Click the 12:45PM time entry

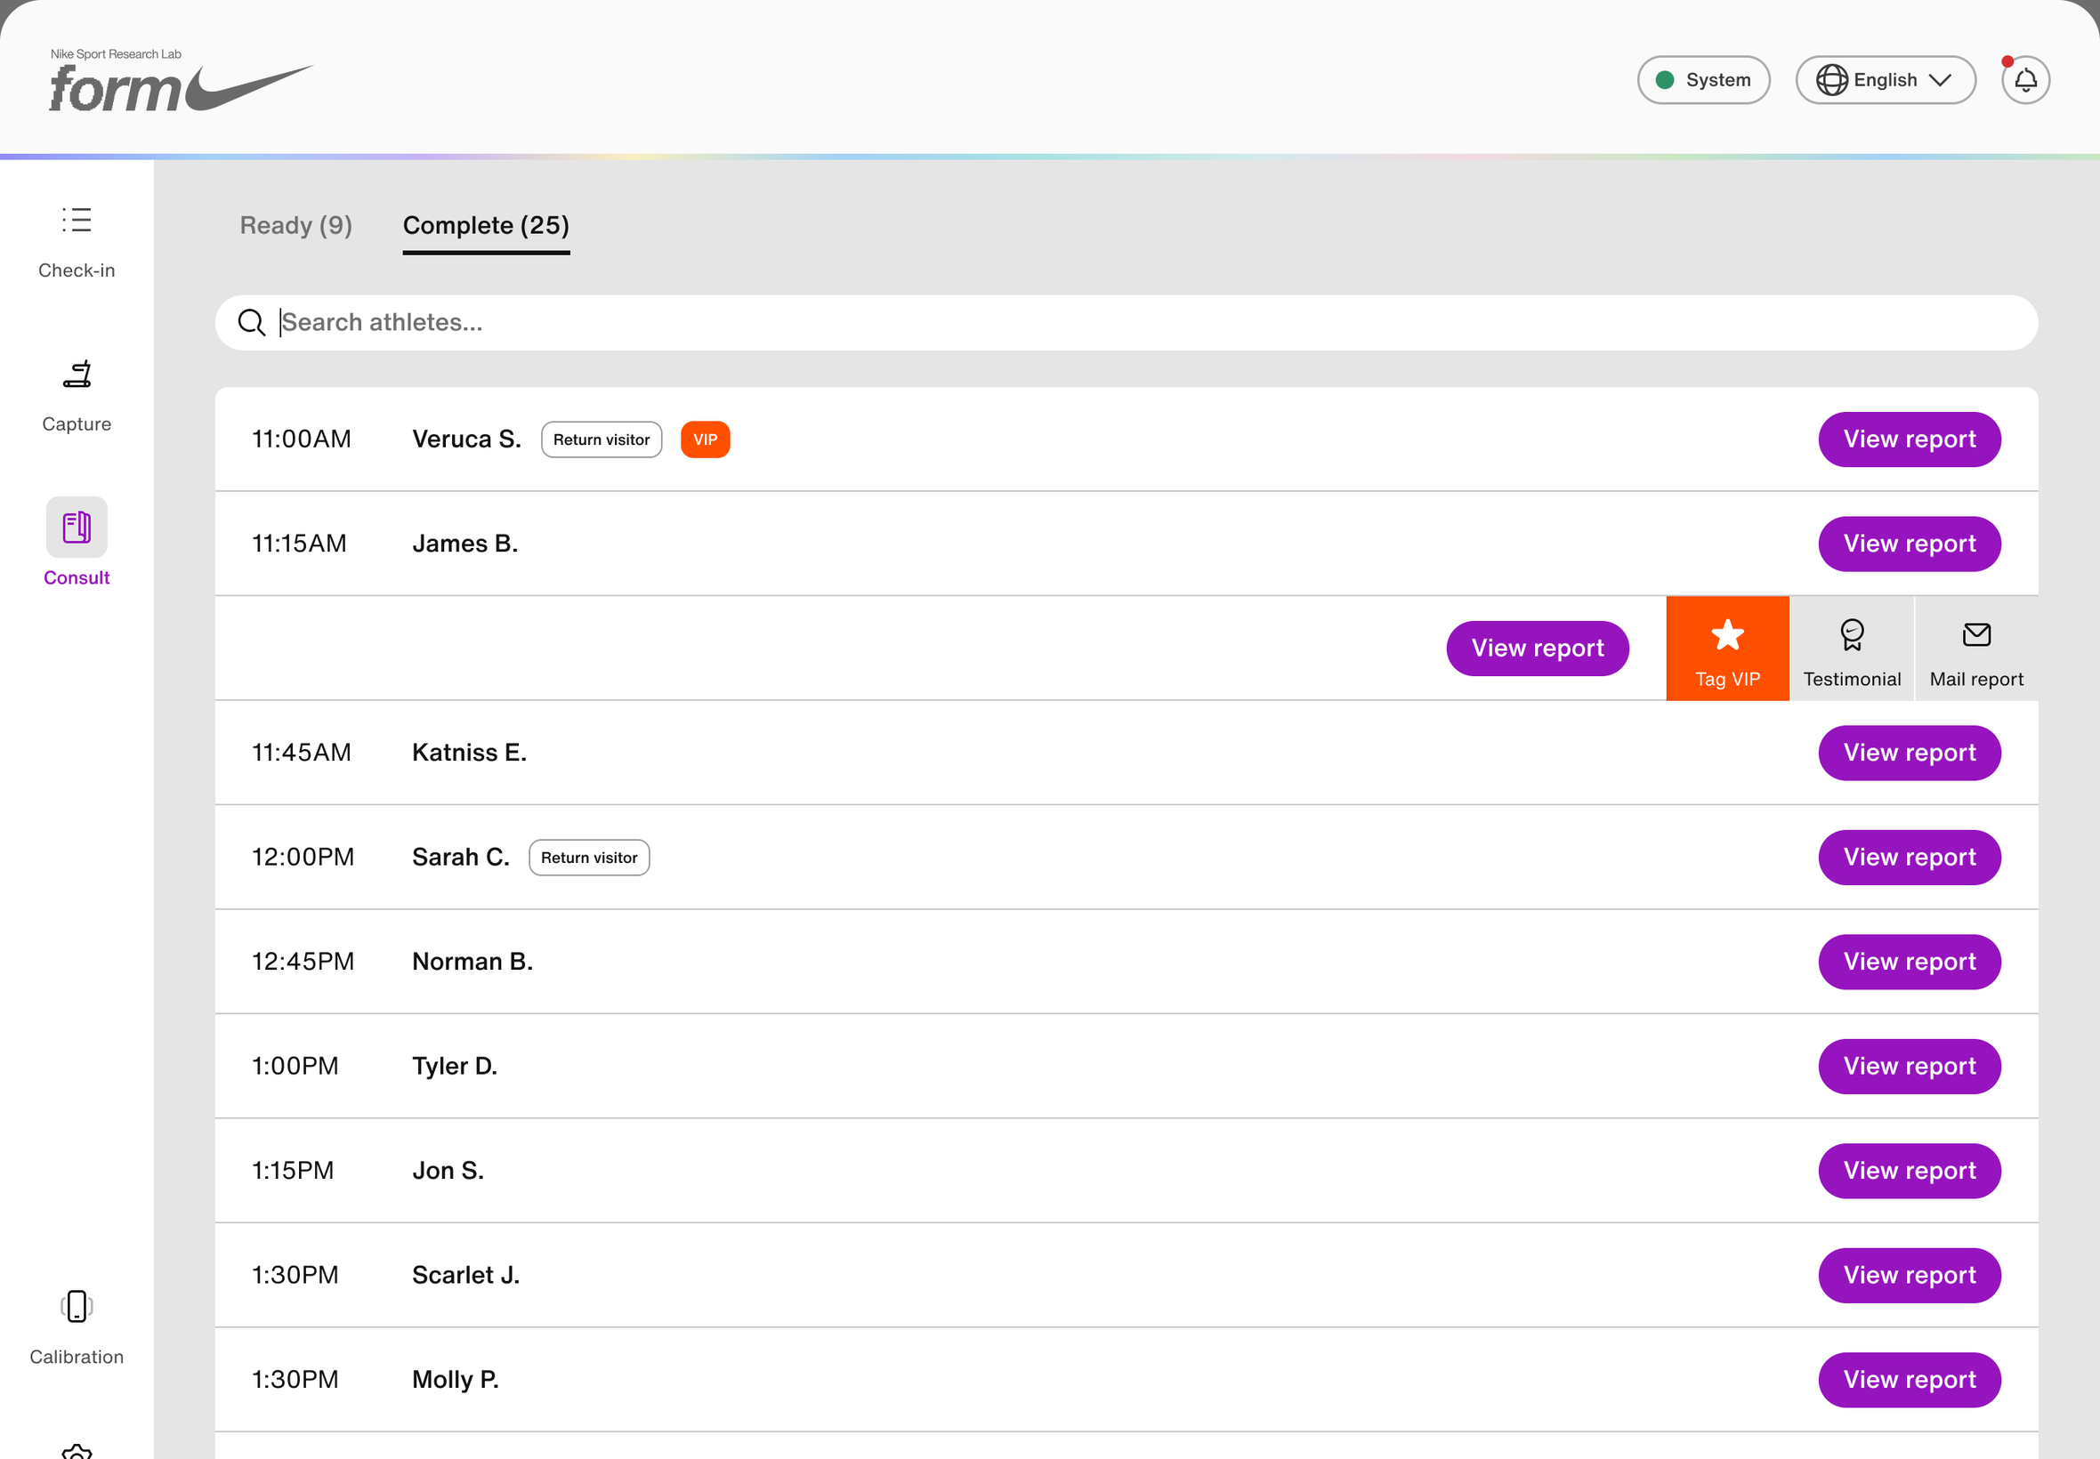click(303, 962)
